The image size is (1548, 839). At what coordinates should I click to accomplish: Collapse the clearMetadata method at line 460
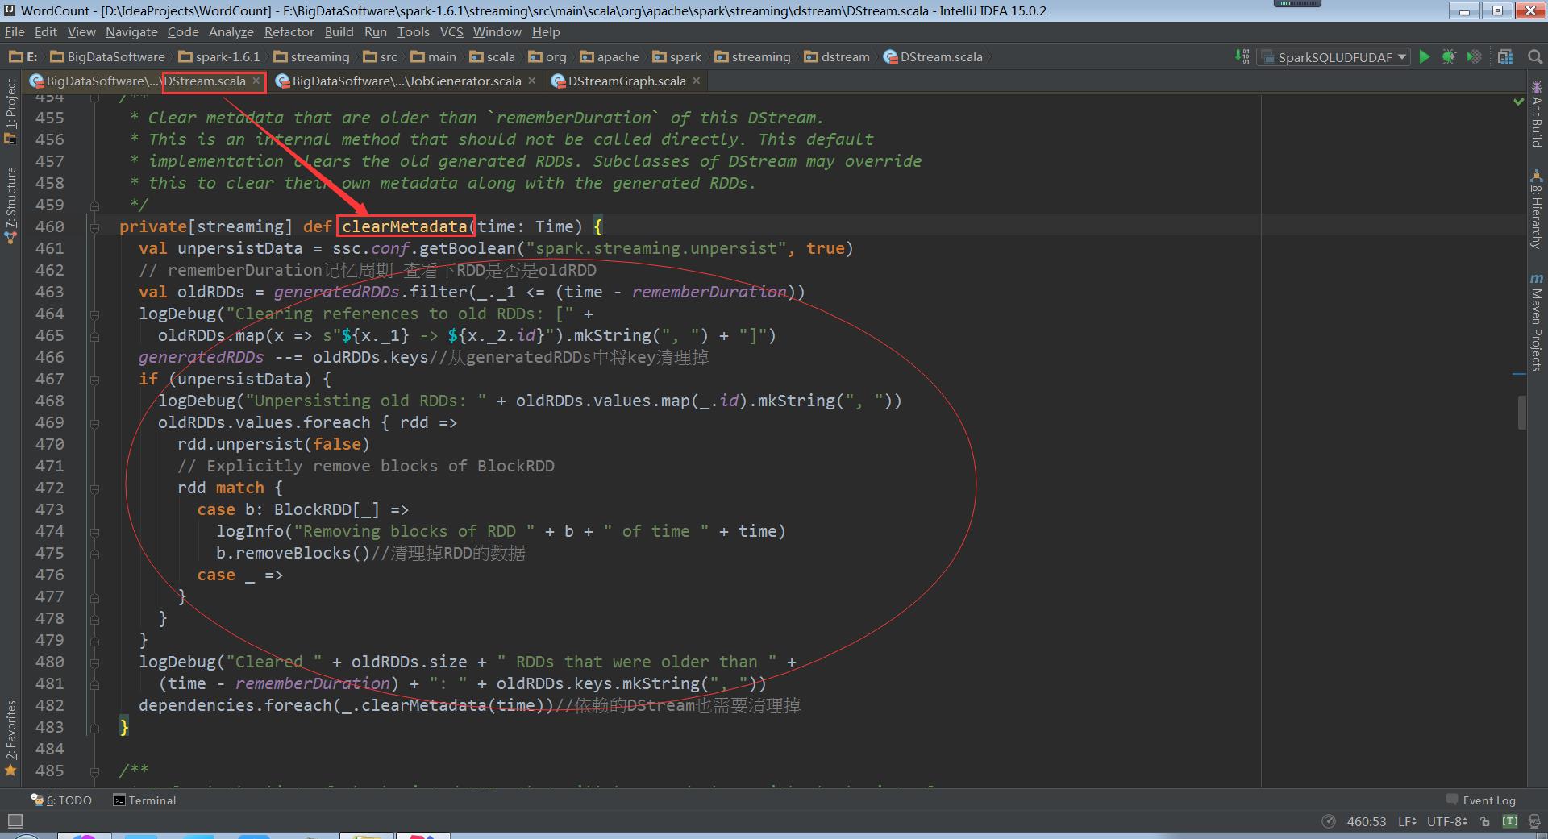[95, 227]
